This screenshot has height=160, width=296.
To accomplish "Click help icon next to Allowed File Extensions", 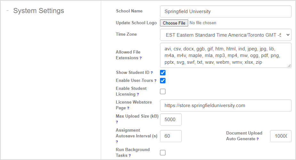I will [141, 58].
